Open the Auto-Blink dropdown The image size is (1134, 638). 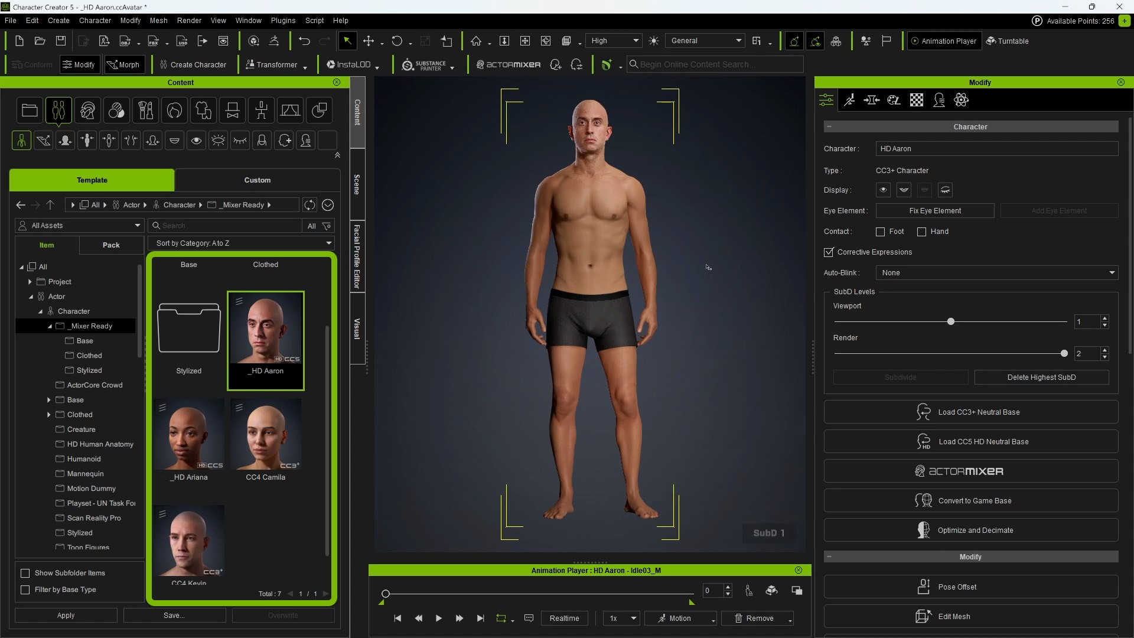[997, 273]
